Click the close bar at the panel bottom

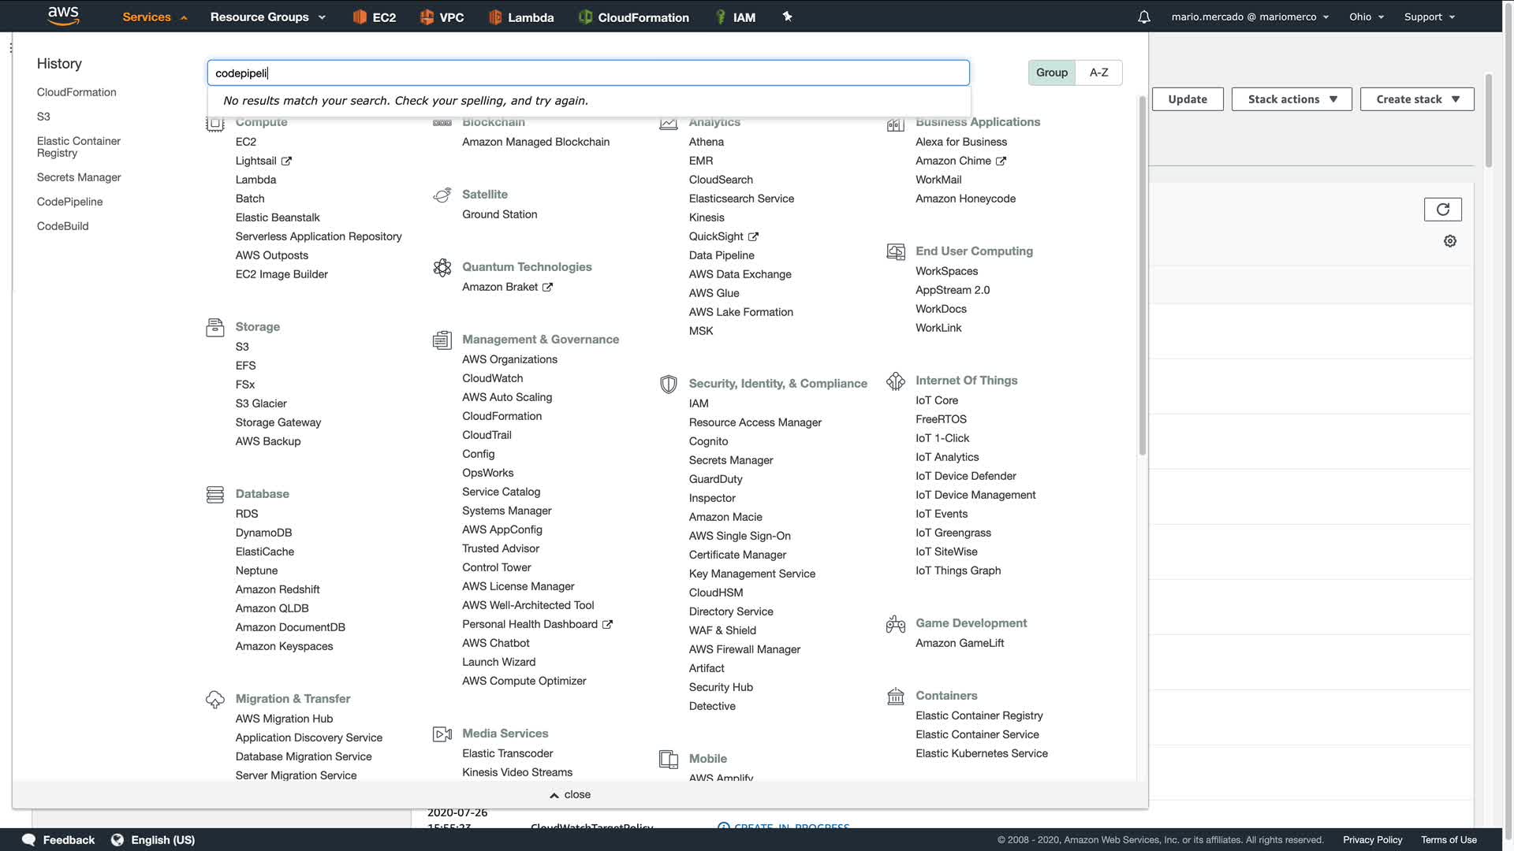tap(570, 794)
